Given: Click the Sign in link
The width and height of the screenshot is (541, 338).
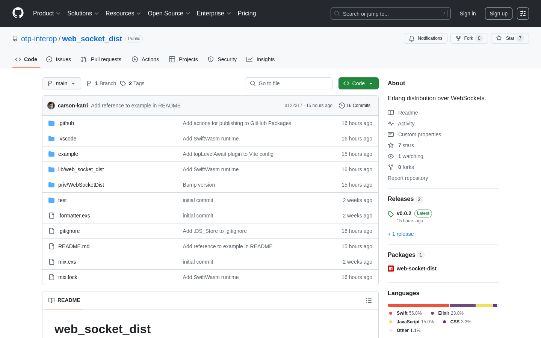Looking at the screenshot, I should (468, 14).
